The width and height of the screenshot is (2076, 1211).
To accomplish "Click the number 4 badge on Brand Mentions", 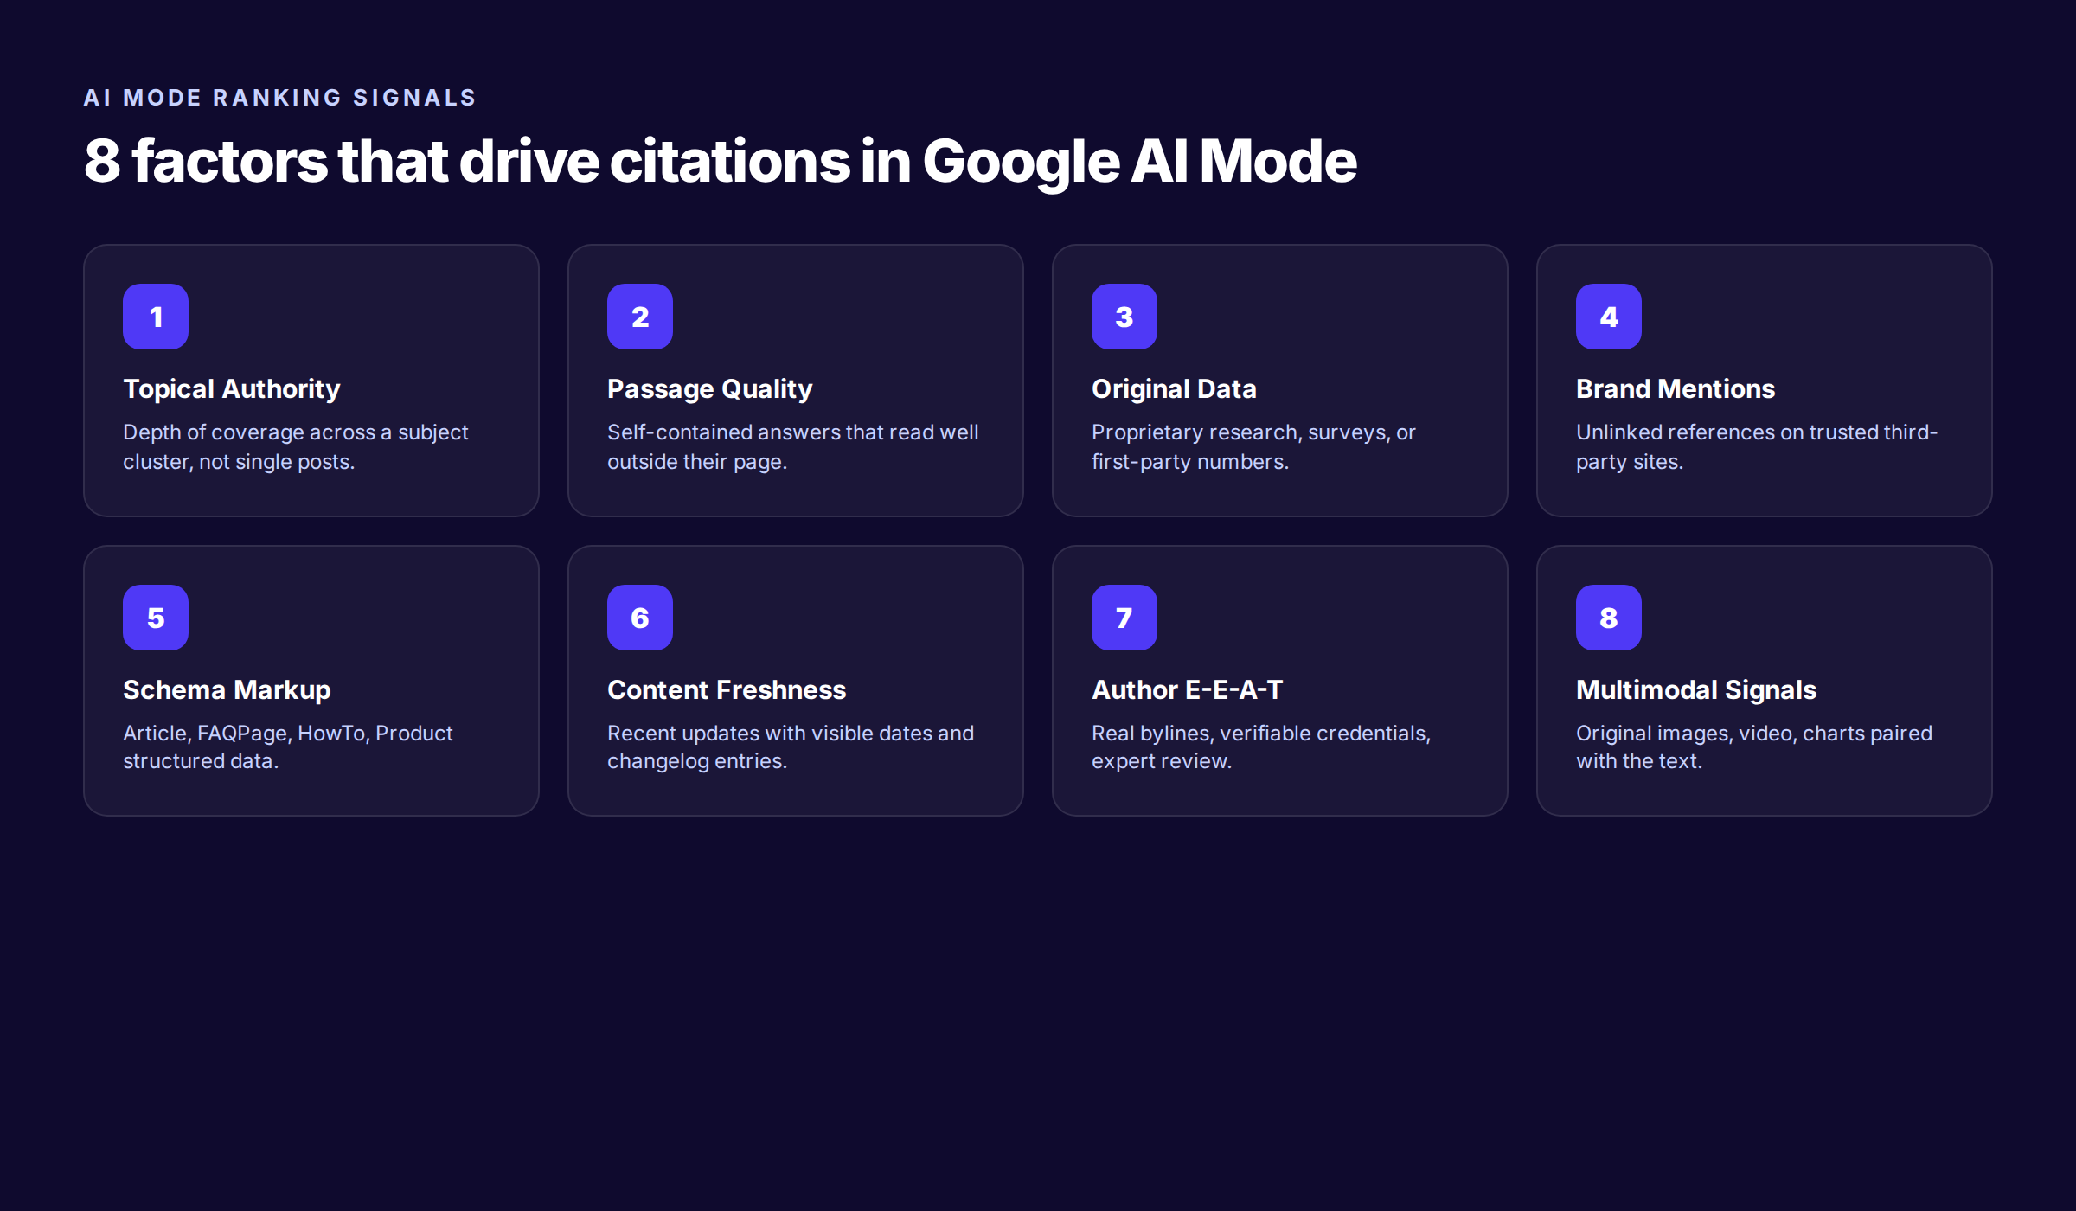I will [1609, 317].
